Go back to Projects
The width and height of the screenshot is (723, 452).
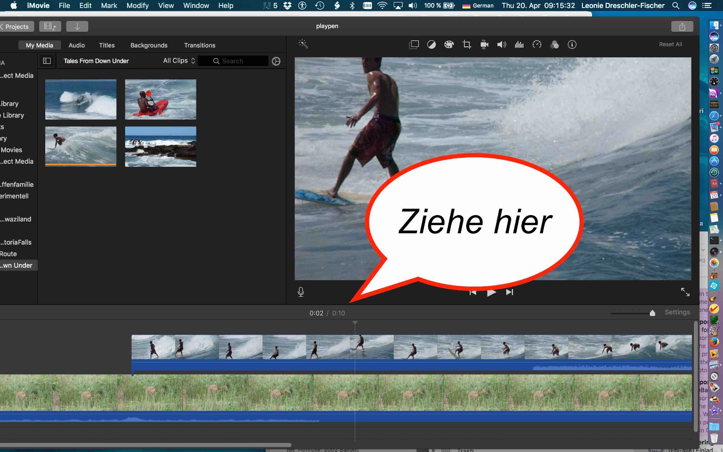click(16, 26)
